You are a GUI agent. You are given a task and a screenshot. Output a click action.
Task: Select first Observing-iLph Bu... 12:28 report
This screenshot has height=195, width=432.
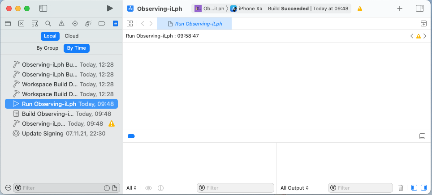point(61,65)
